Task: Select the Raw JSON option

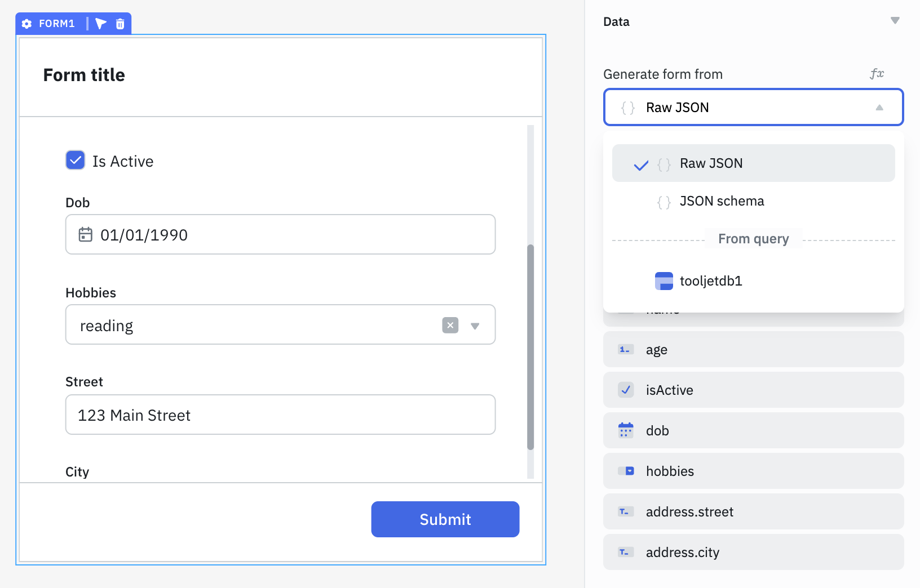Action: [x=711, y=163]
